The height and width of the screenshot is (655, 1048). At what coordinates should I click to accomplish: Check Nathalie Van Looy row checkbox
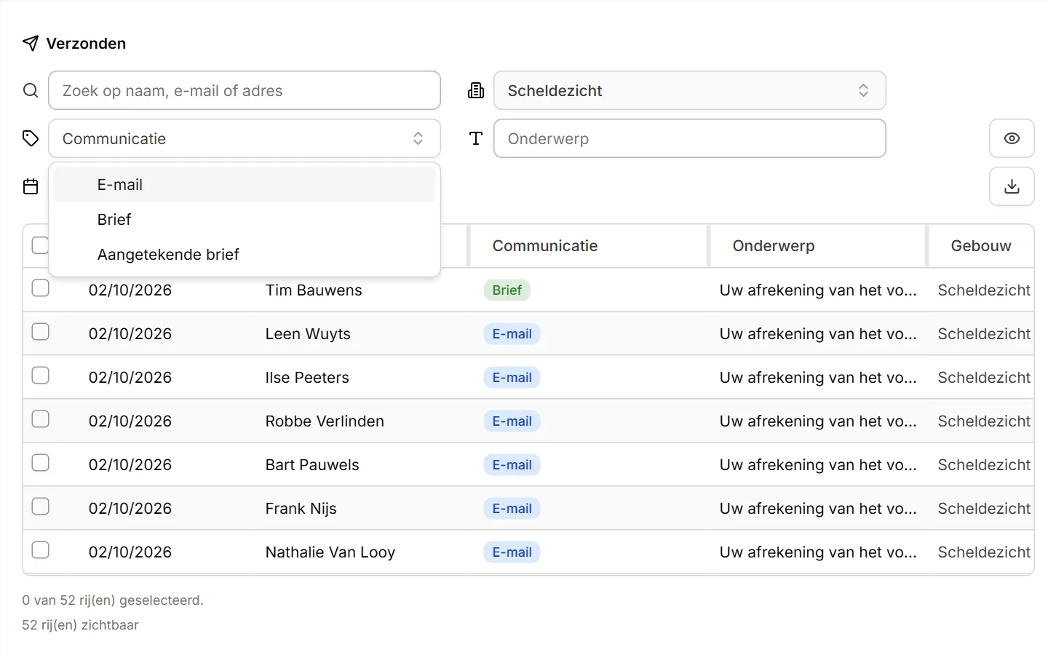(41, 550)
